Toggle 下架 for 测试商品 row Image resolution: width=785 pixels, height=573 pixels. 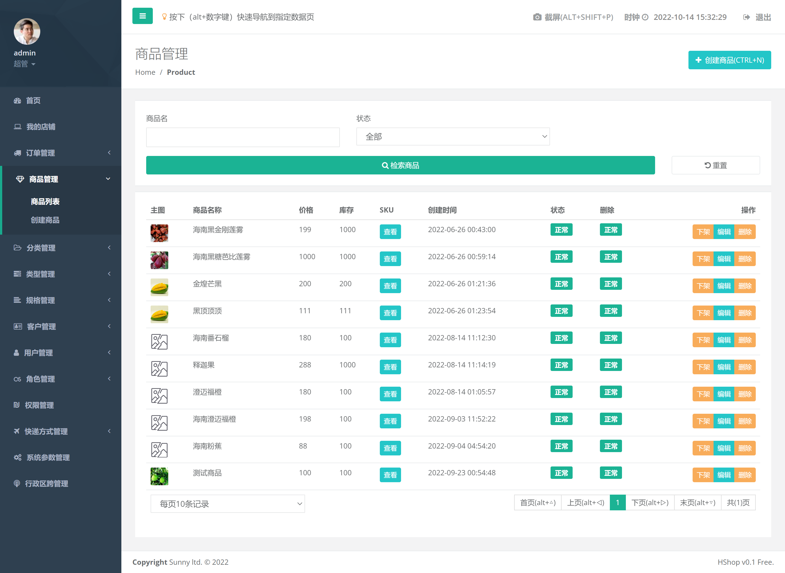[x=703, y=475]
